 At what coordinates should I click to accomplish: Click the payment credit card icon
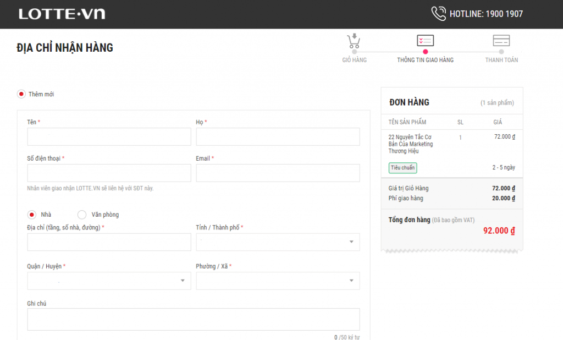point(501,41)
